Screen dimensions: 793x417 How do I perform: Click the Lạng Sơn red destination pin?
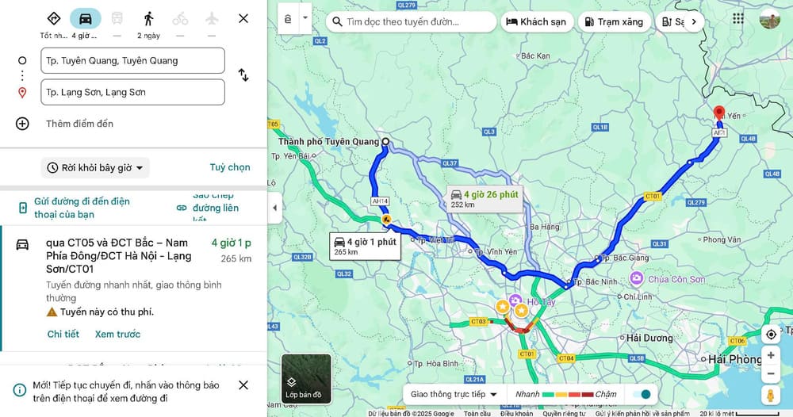point(718,113)
